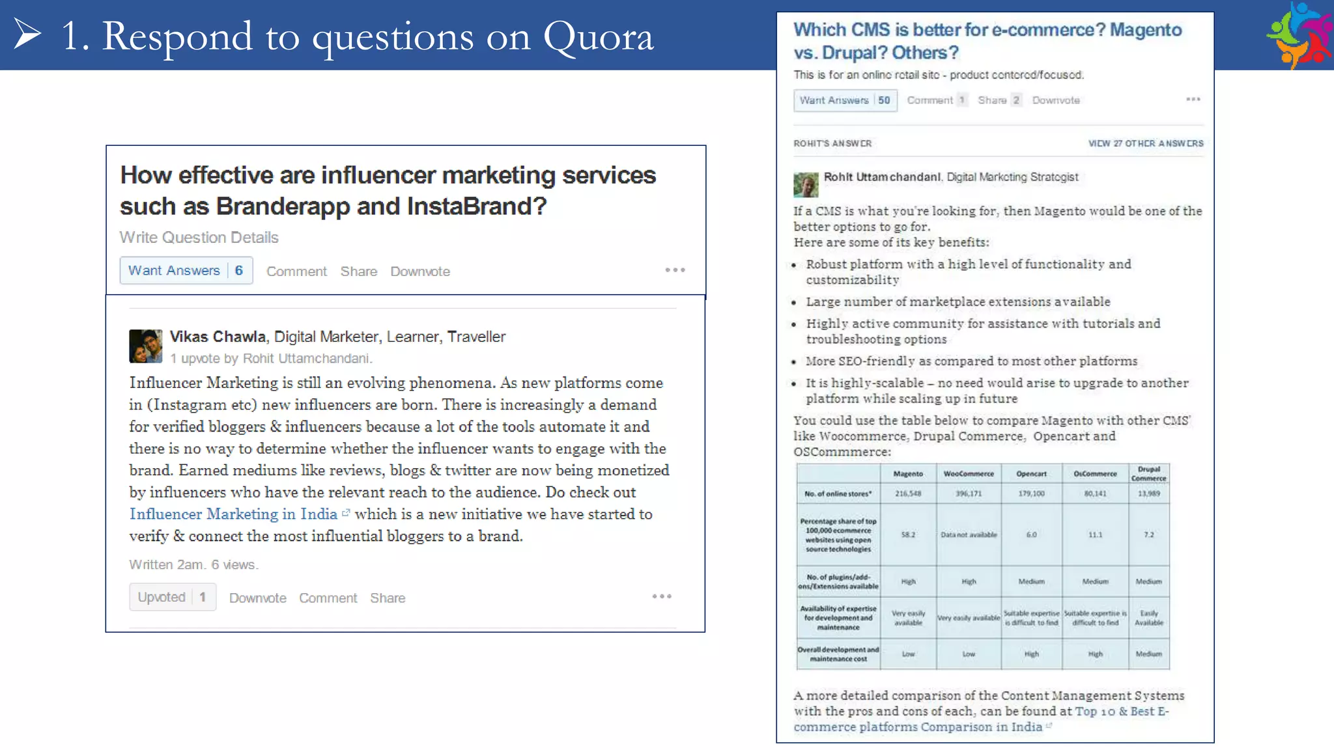The width and height of the screenshot is (1334, 750).
Task: Click Share under influencer marketing question
Action: [359, 271]
